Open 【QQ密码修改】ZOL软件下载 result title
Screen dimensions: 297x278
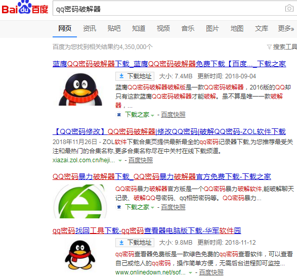tap(169, 131)
